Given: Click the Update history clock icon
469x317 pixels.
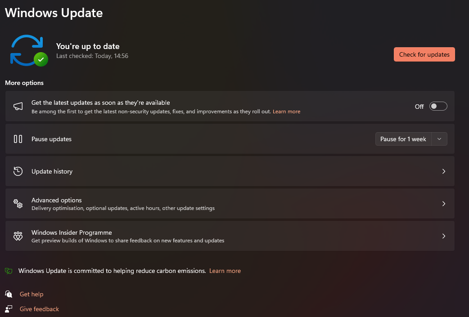Looking at the screenshot, I should point(18,171).
